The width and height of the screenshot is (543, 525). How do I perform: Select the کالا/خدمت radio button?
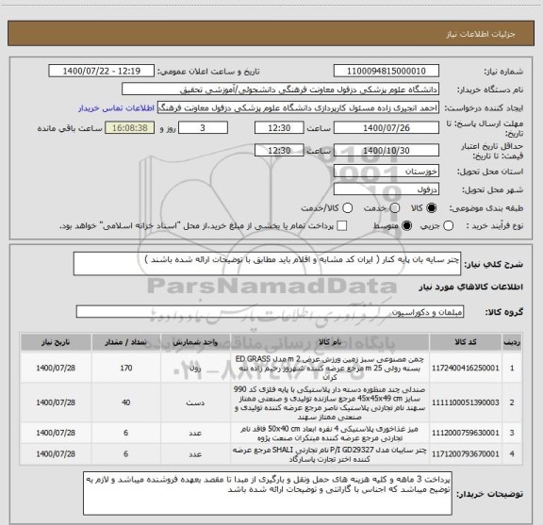(347, 208)
